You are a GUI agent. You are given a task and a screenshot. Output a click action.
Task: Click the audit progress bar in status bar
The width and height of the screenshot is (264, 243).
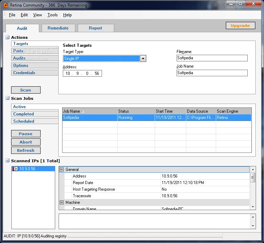point(145,237)
